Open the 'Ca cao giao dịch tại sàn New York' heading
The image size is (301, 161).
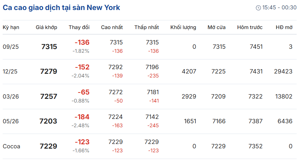(61, 8)
